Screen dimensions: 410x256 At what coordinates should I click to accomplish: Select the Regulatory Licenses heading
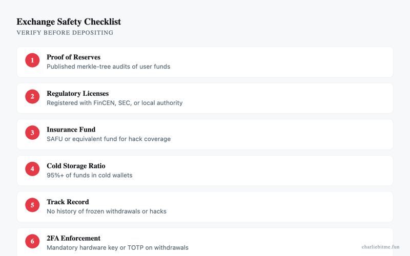point(78,94)
